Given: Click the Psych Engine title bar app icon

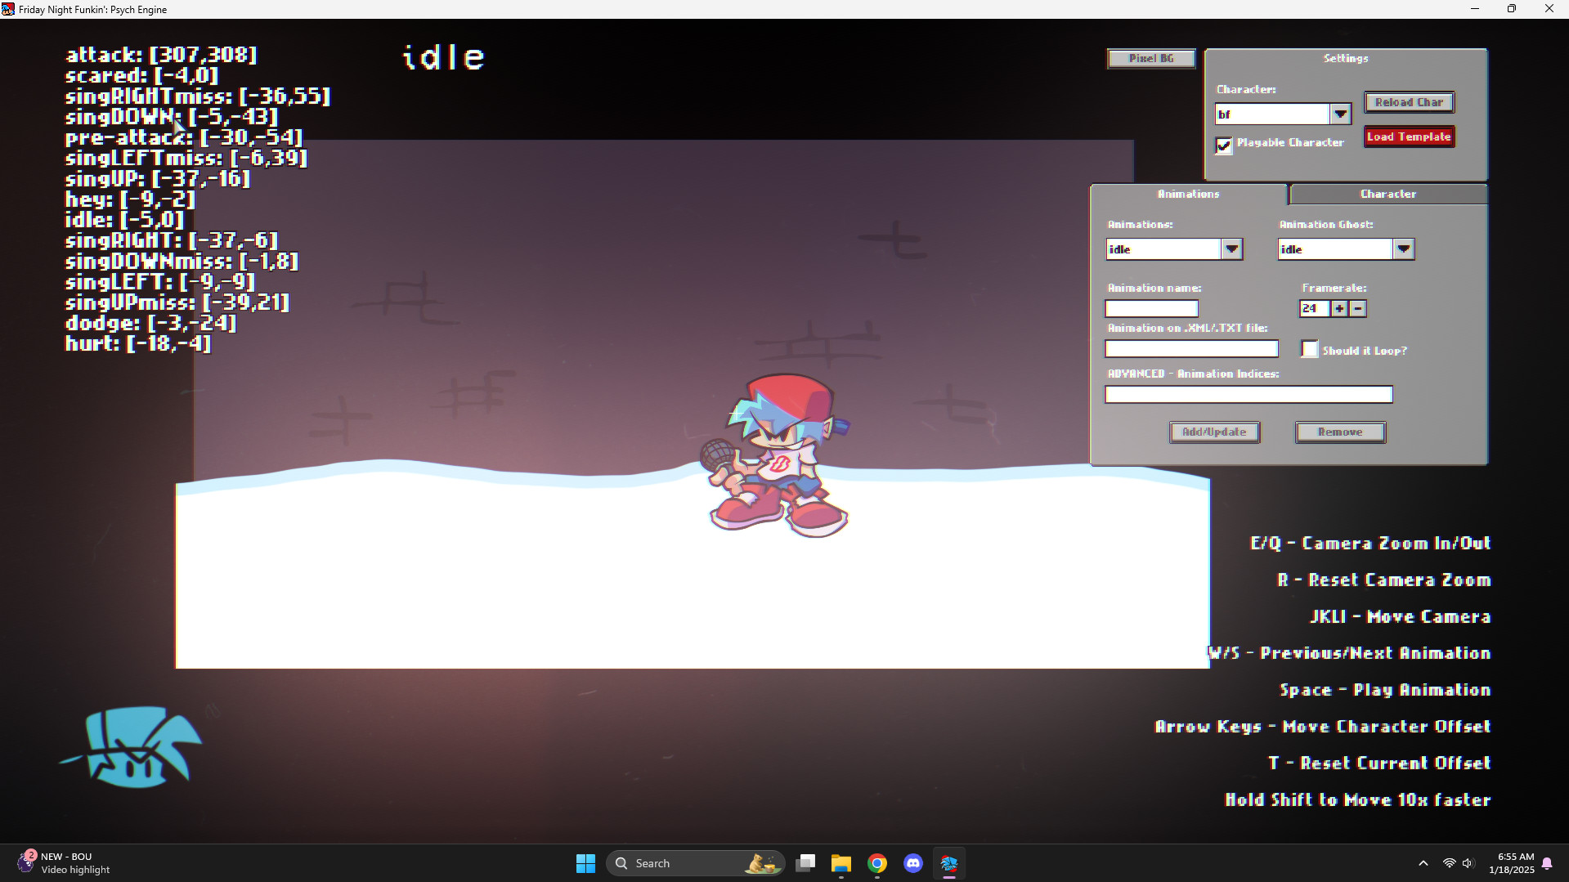Looking at the screenshot, I should (8, 9).
